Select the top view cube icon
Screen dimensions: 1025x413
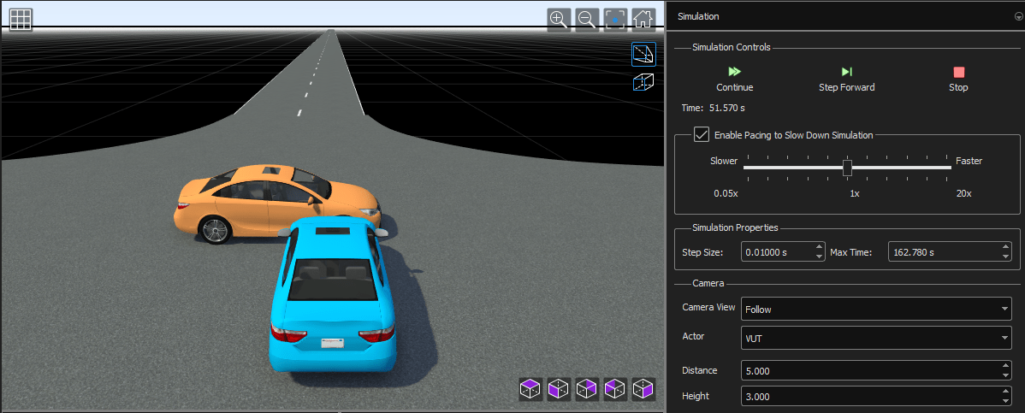tap(530, 390)
